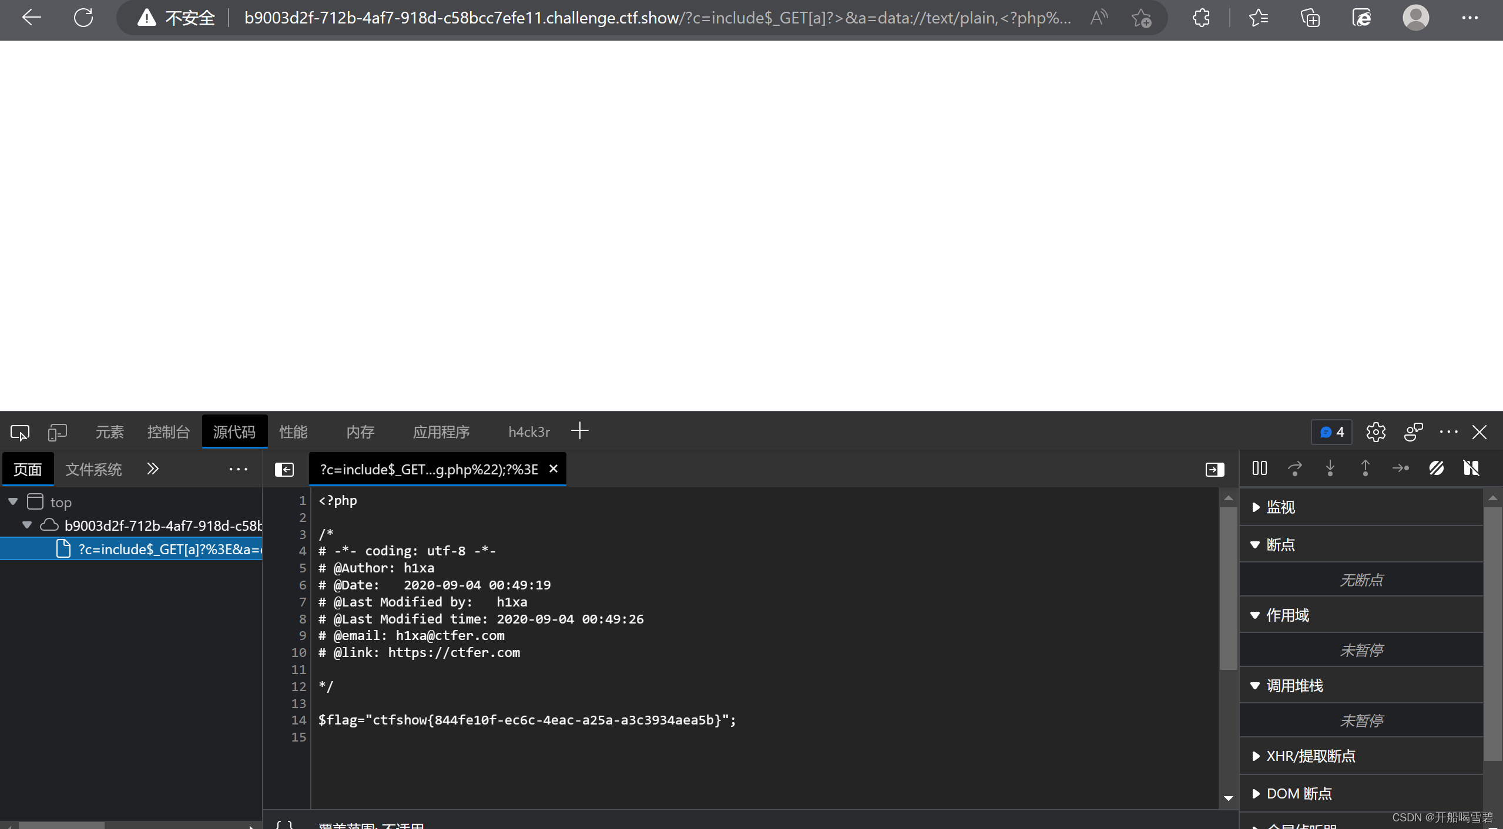Toggle deactivate breakpoints icon
This screenshot has height=829, width=1503.
1436,469
